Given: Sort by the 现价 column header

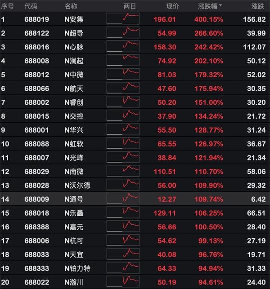Looking at the screenshot, I should point(172,6).
